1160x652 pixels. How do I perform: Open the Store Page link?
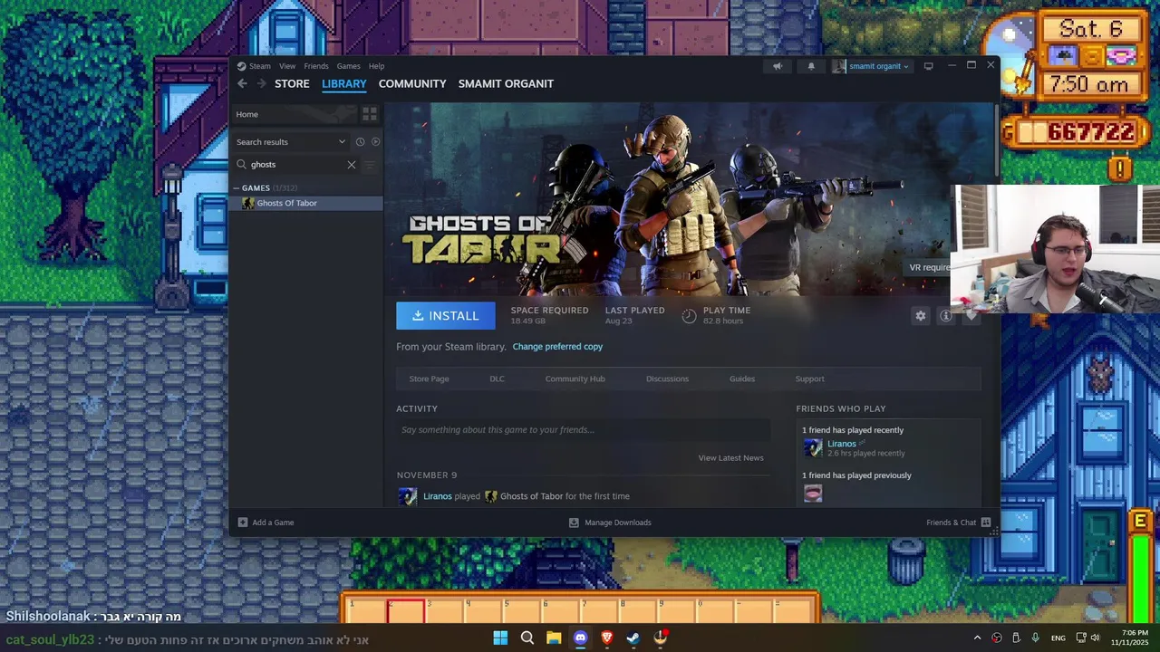429,379
